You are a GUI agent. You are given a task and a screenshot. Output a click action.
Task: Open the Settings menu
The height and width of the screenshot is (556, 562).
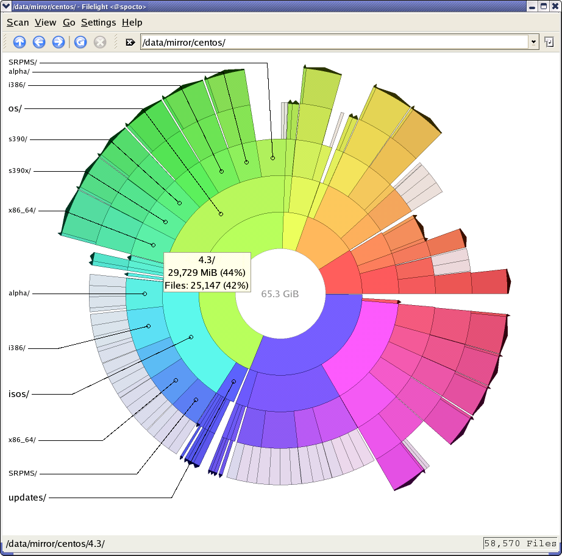98,23
